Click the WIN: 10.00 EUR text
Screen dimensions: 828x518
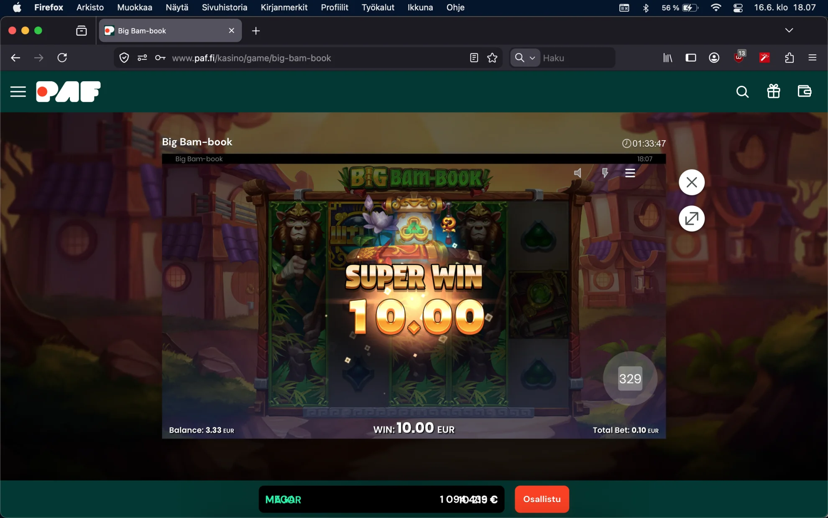414,428
